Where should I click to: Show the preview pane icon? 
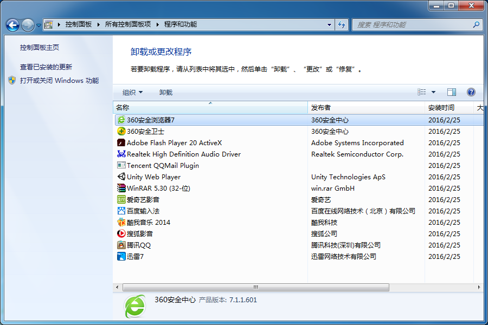click(452, 92)
